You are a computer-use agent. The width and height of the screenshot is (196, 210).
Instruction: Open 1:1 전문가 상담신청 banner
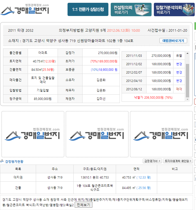pos(88,9)
